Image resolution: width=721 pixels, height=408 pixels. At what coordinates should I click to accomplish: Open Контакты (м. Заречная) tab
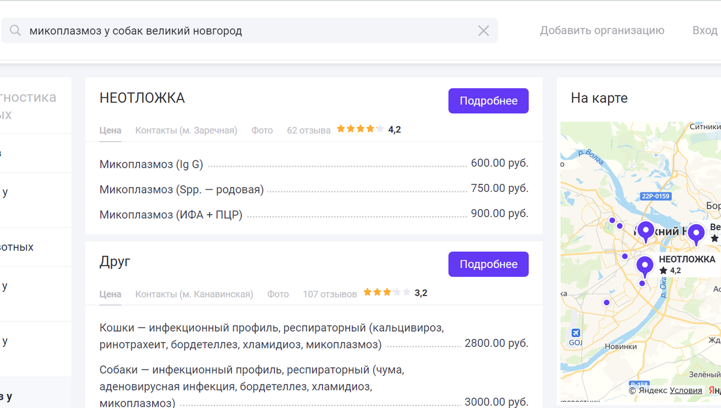[186, 130]
